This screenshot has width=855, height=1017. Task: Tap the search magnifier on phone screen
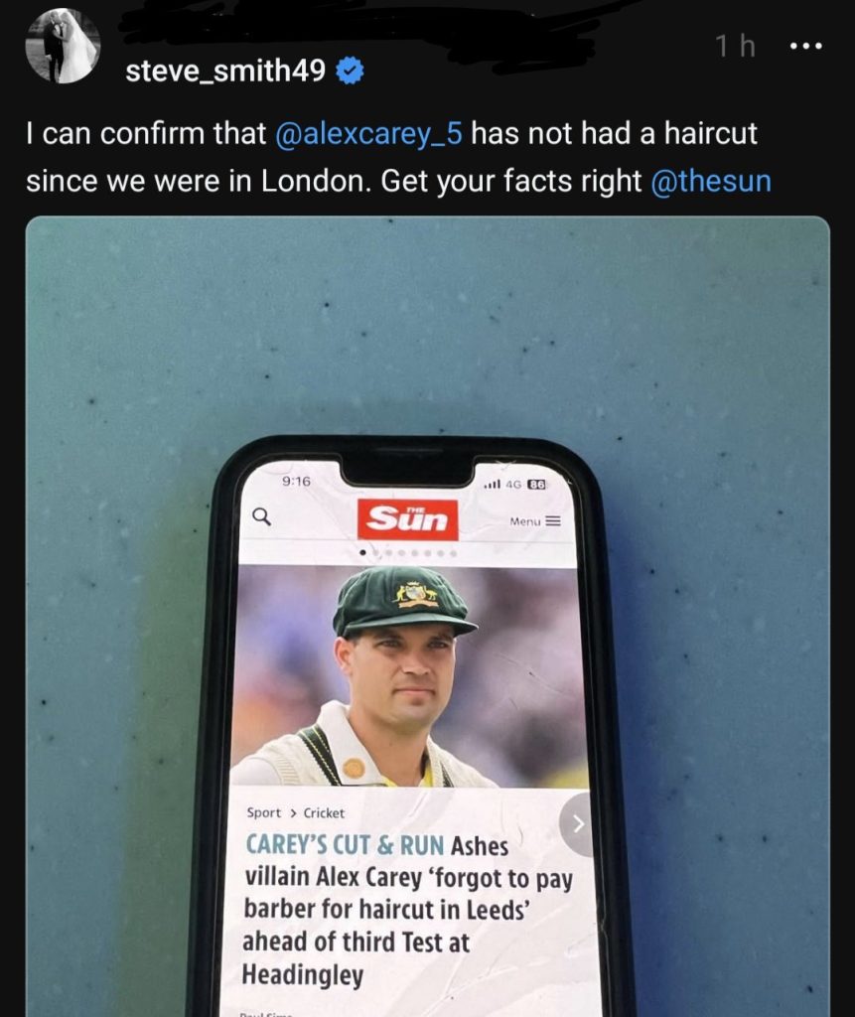tap(261, 516)
